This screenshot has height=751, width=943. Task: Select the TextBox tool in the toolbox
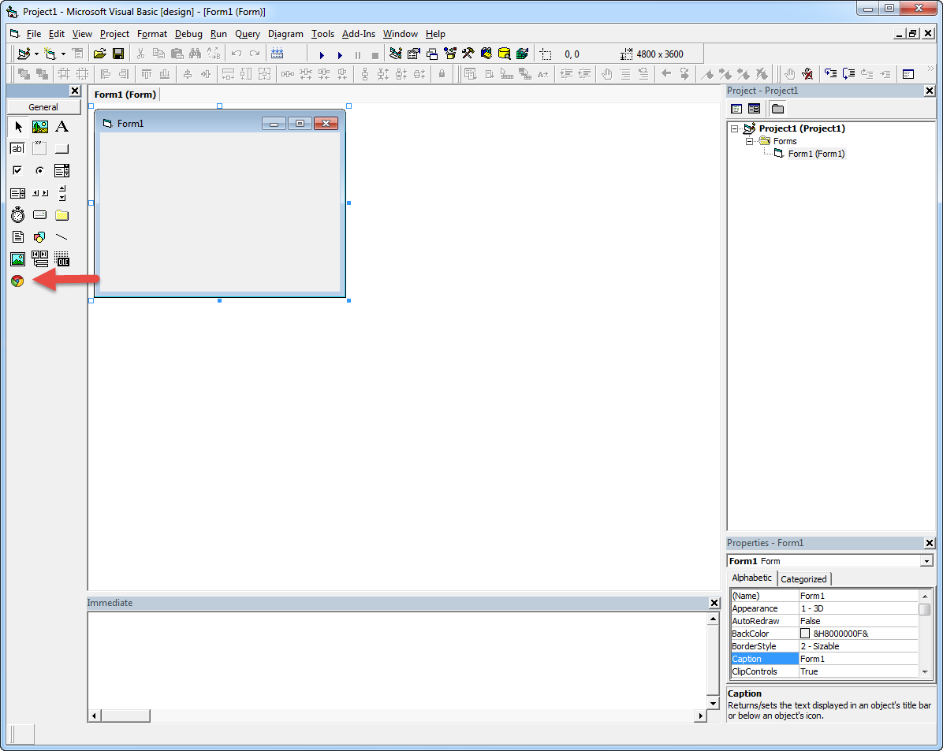(17, 148)
